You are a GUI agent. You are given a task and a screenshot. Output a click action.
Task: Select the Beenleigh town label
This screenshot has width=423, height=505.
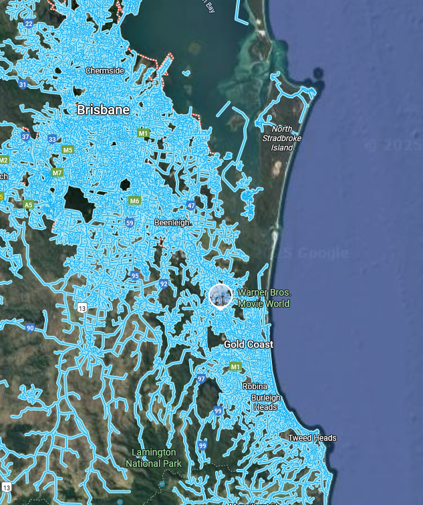click(x=172, y=222)
